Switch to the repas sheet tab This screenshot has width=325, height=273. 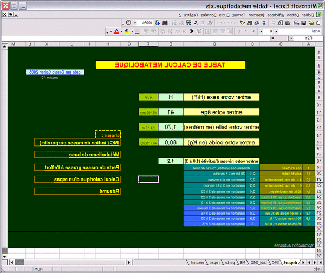coord(214,263)
